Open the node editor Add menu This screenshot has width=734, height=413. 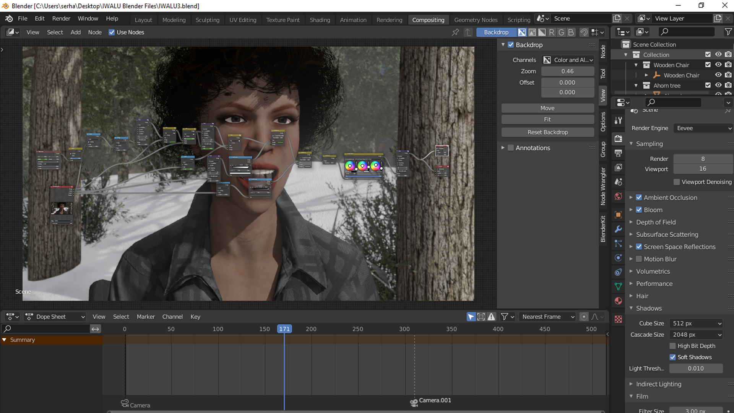coord(75,33)
